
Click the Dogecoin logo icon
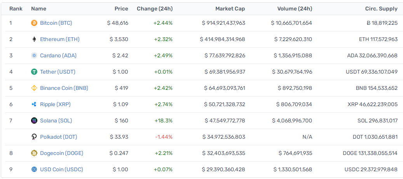point(34,153)
